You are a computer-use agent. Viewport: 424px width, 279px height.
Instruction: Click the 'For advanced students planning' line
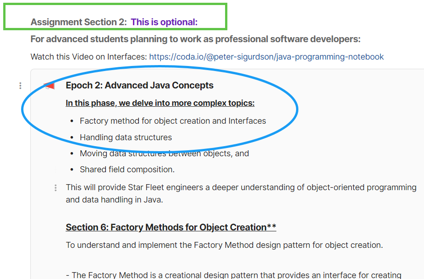pyautogui.click(x=195, y=39)
